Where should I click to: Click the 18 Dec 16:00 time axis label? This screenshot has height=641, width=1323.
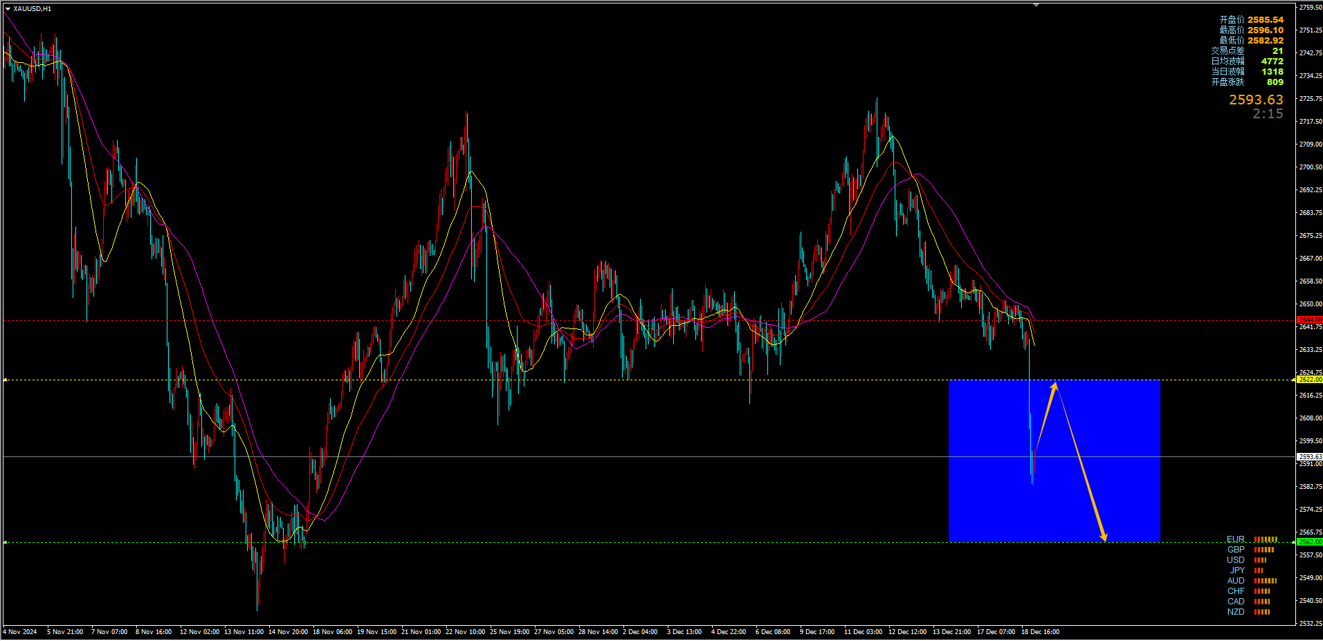[1040, 632]
